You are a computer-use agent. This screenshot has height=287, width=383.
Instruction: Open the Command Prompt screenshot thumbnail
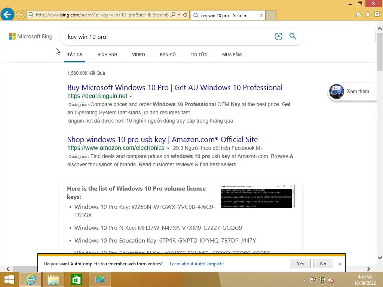(x=257, y=196)
